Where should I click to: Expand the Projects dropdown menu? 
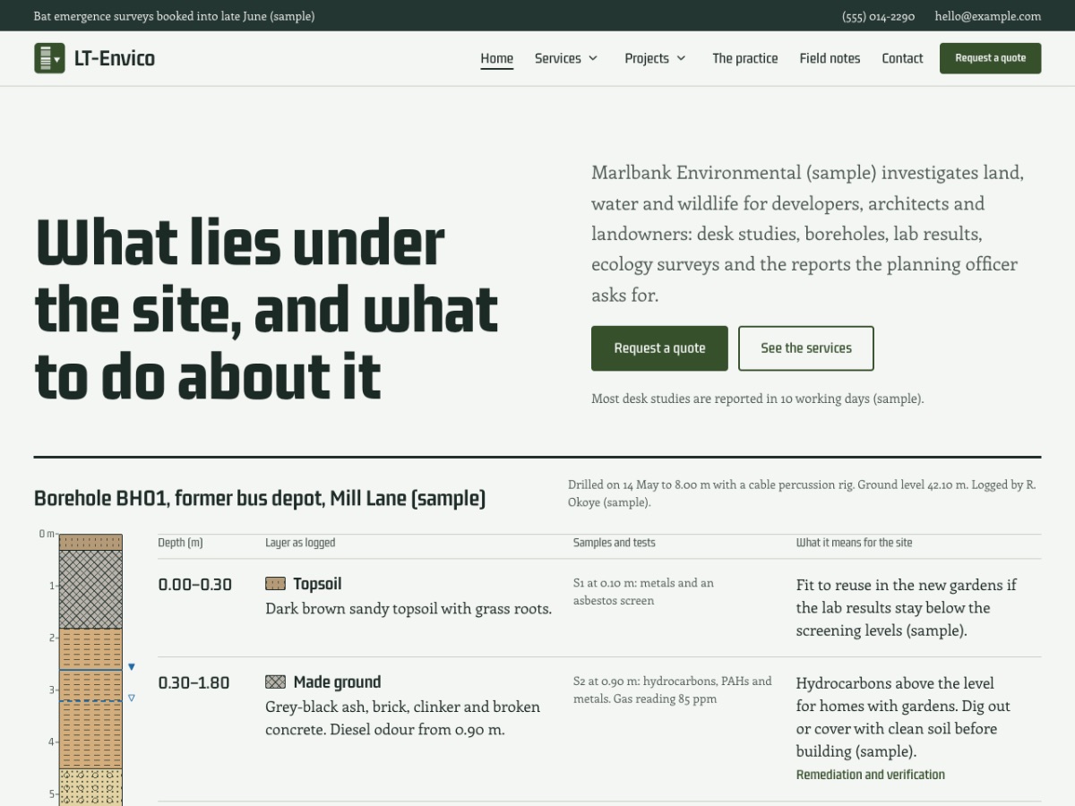click(x=656, y=58)
